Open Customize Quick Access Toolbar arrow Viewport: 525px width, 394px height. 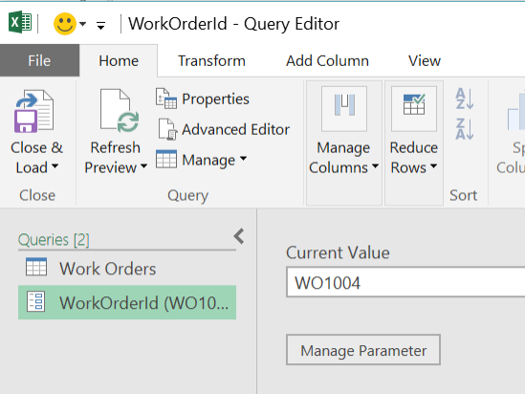click(x=100, y=25)
